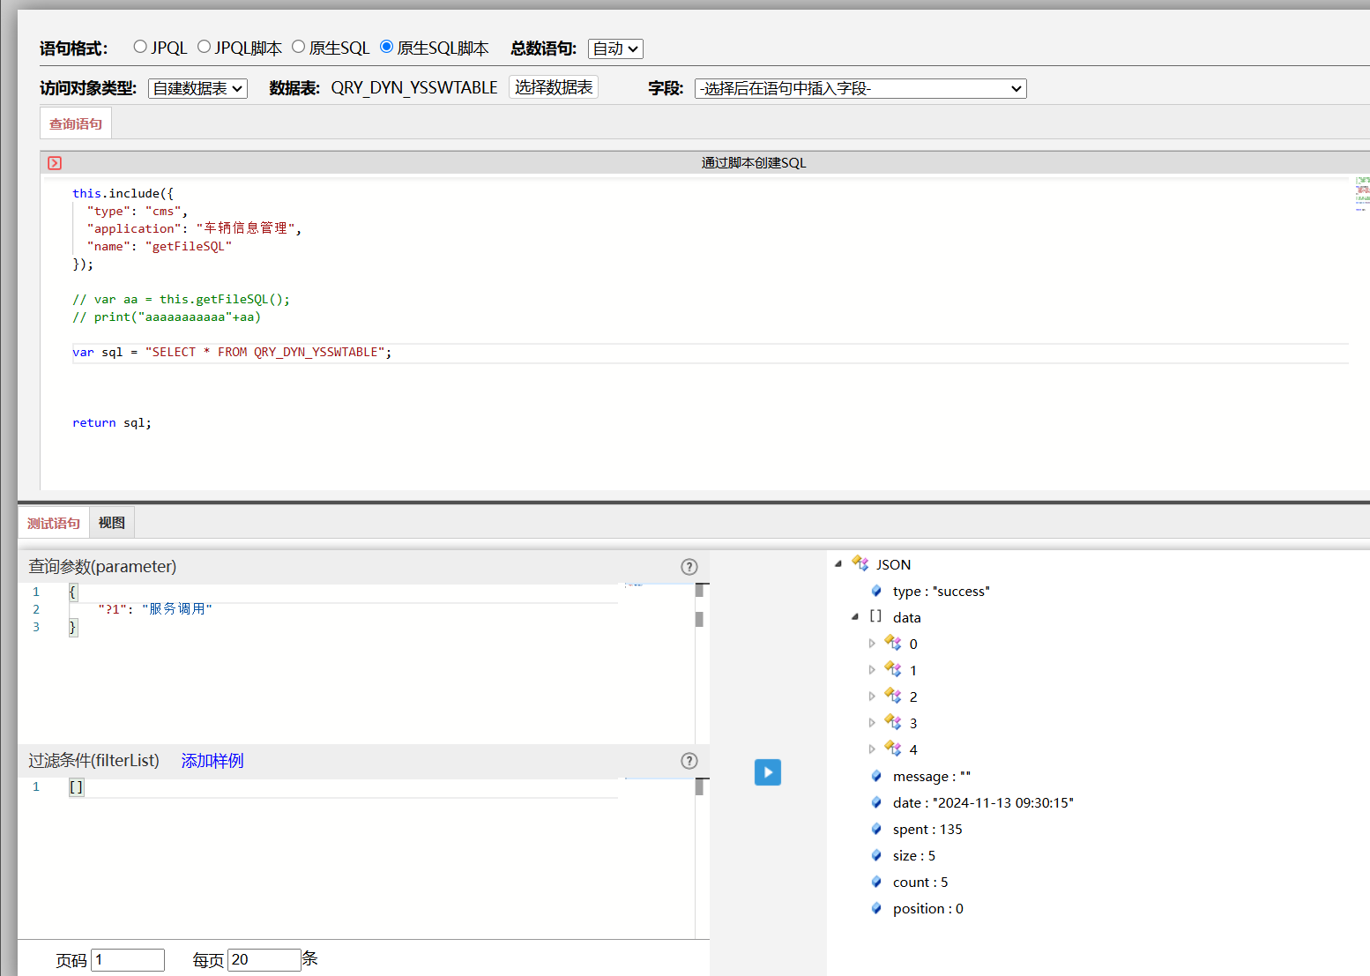Screen dimensions: 1370x976
Task: Open the 总数语句 dropdown
Action: 615,48
